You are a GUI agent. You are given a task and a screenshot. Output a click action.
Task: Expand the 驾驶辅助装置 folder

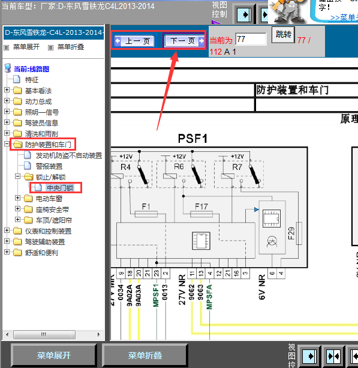coord(7,241)
